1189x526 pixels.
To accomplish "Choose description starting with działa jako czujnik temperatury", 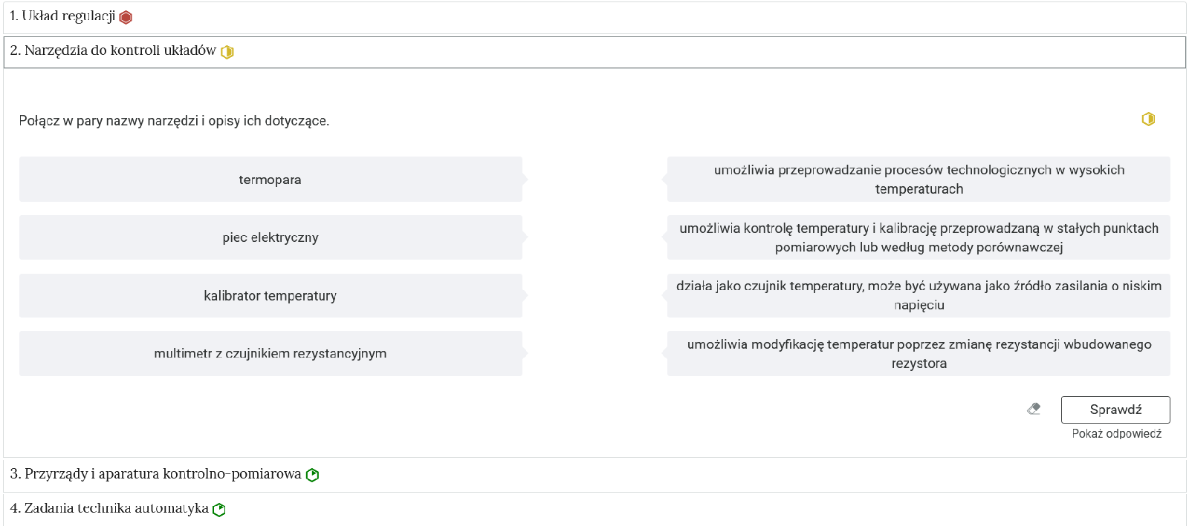I will coord(919,295).
